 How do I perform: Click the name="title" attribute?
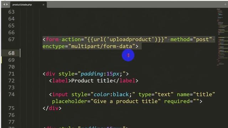196,95
